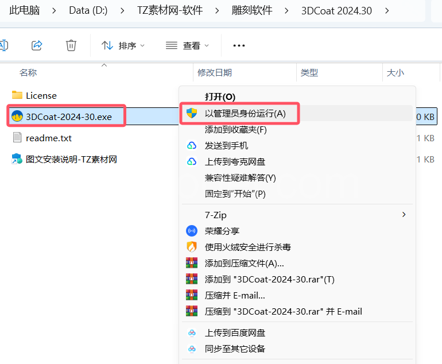
Task: Click WinRAR icon beside 添加到 "3DCoat-2024-30.rar"(T)
Action: [x=192, y=279]
